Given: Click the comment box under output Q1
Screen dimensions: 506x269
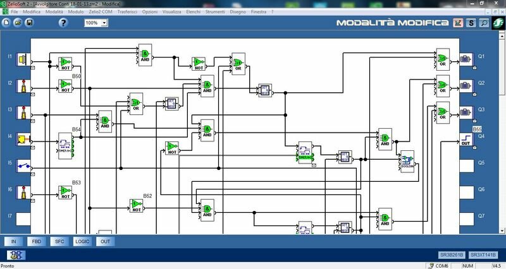Looking at the screenshot, I should [475, 68].
